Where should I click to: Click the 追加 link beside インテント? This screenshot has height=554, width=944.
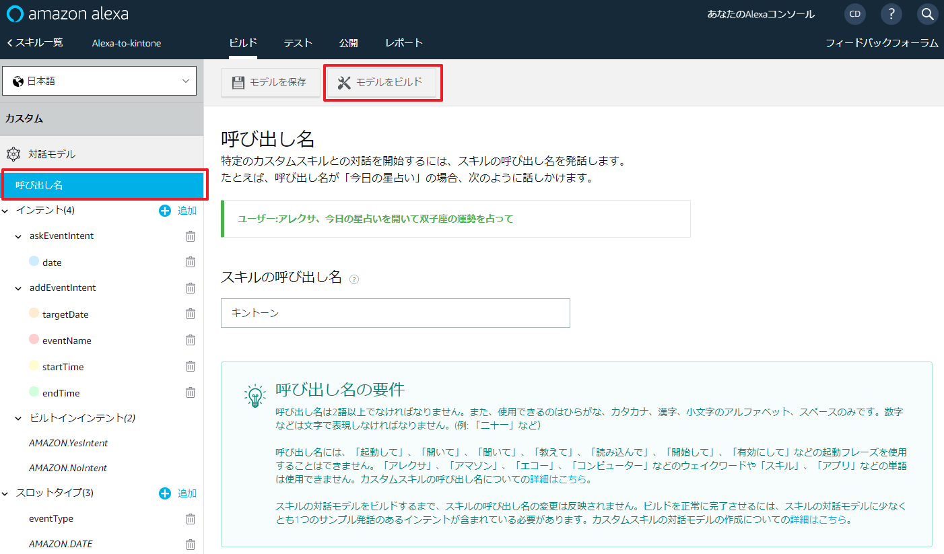(187, 211)
